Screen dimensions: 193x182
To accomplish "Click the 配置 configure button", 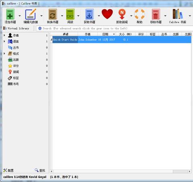I will [8, 170].
